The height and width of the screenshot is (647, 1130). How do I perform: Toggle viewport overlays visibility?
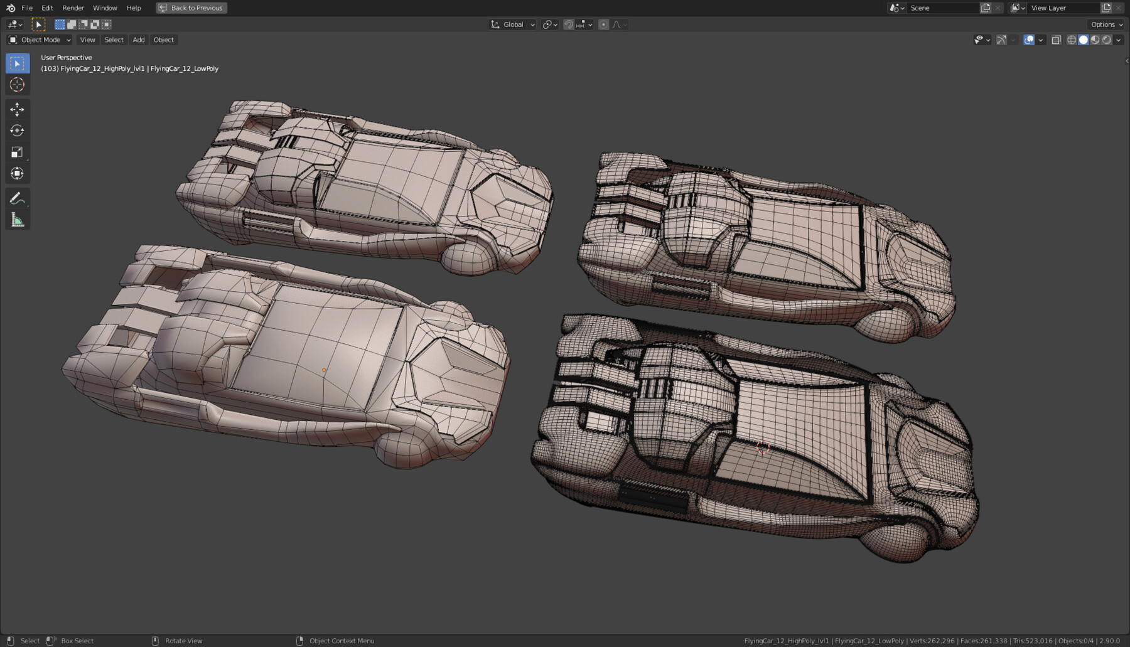tap(1029, 40)
